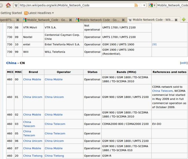
Task: Click the Home icon in the toolbar
Action: tap(8, 5)
